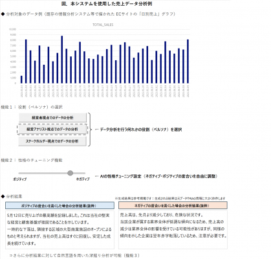Click the ネガティブ label under slider
Viewport: 271px width, 259px height.
pos(83,179)
